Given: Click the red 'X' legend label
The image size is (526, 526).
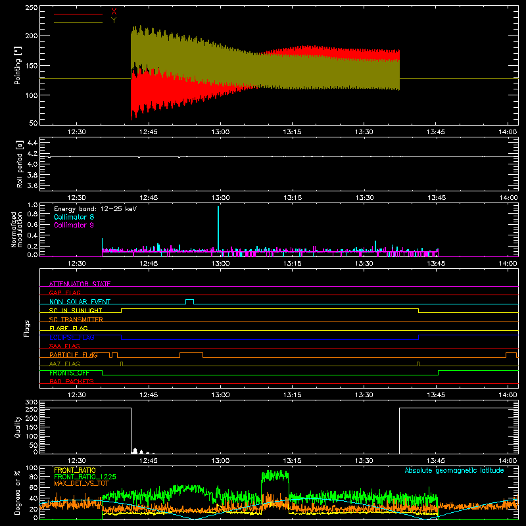Looking at the screenshot, I should tap(114, 12).
